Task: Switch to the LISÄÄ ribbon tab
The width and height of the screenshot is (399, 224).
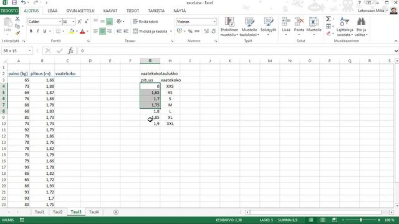Action: point(52,11)
